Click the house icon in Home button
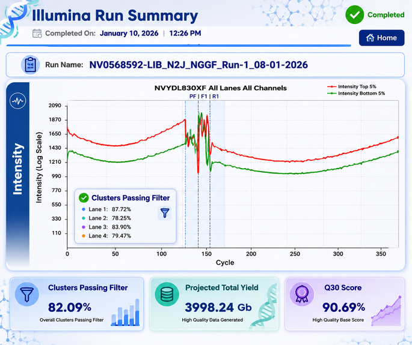 coord(370,38)
